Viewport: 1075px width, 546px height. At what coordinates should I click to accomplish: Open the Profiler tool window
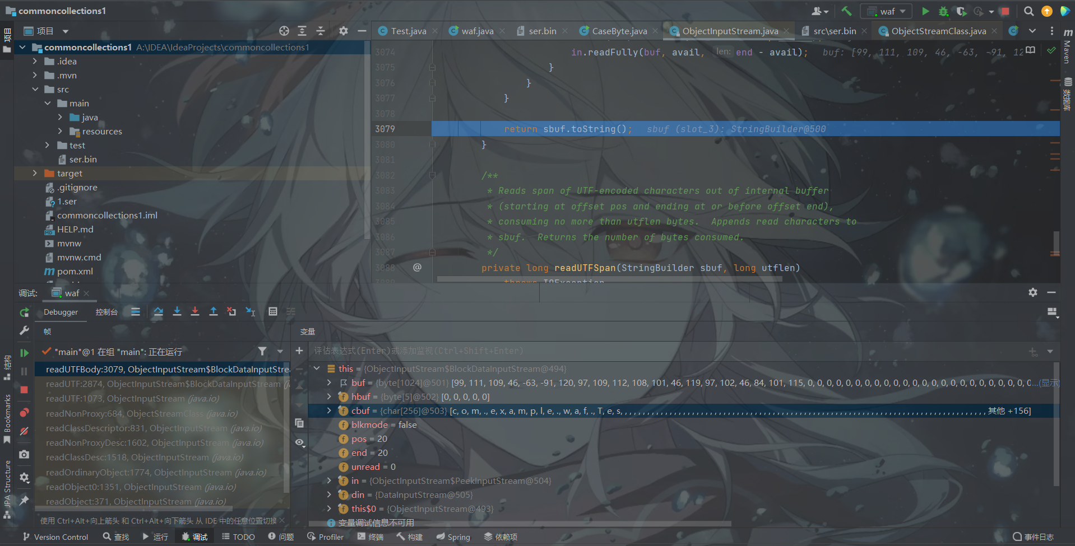[326, 537]
